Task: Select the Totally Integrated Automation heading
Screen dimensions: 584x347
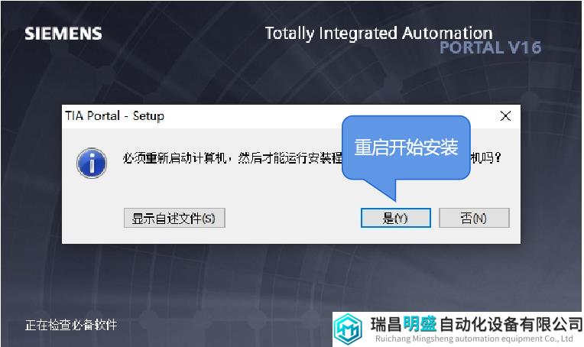Action: (378, 33)
